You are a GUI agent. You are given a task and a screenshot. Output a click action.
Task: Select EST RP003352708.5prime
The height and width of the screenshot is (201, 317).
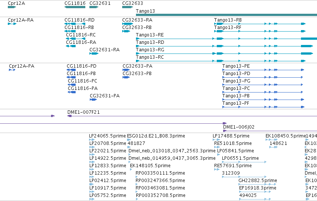click(x=161, y=196)
